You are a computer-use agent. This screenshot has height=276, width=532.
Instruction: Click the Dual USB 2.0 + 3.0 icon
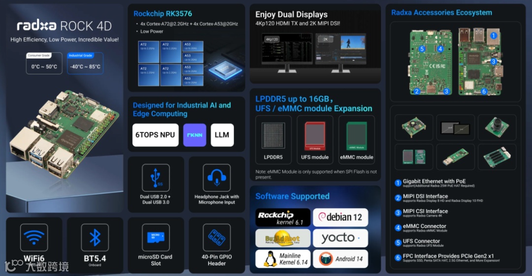(156, 178)
